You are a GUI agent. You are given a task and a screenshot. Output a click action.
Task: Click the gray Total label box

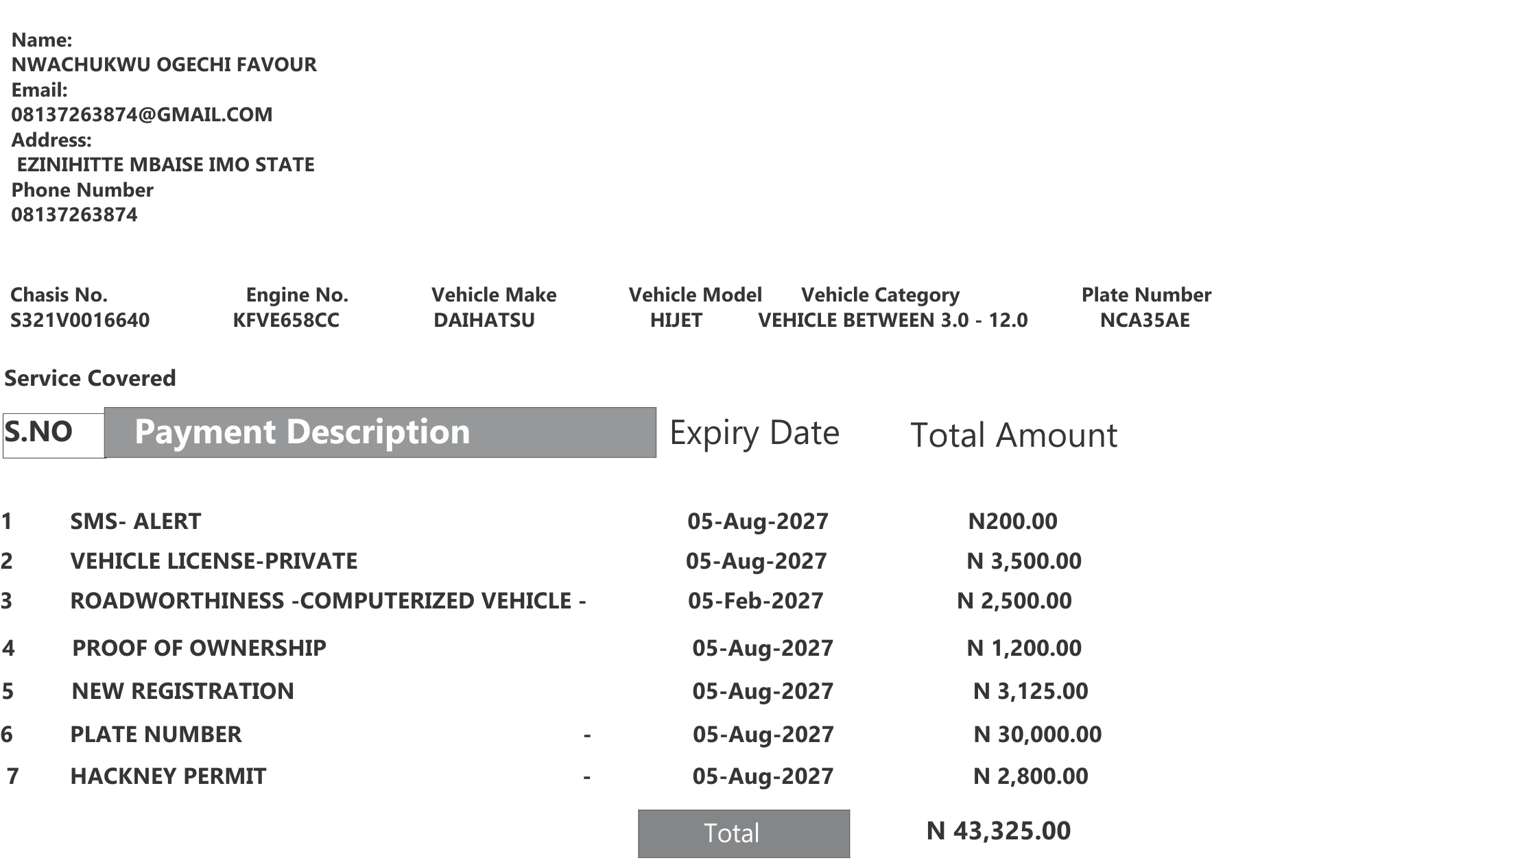pyautogui.click(x=744, y=833)
